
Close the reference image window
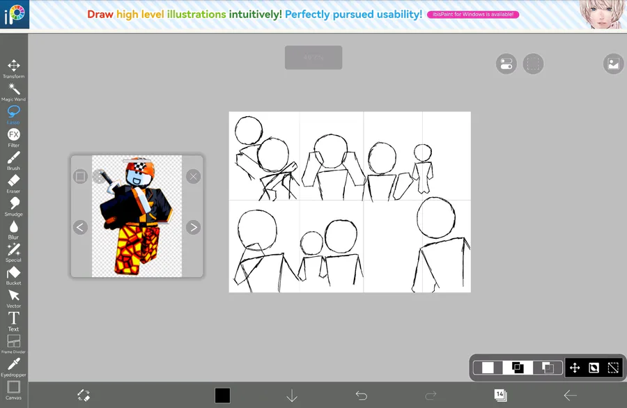click(x=193, y=176)
